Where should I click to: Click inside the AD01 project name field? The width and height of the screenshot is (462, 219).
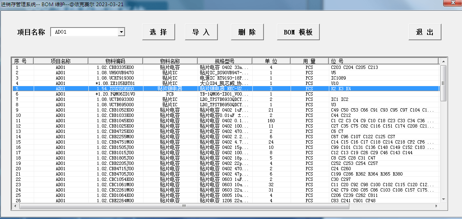(84, 32)
